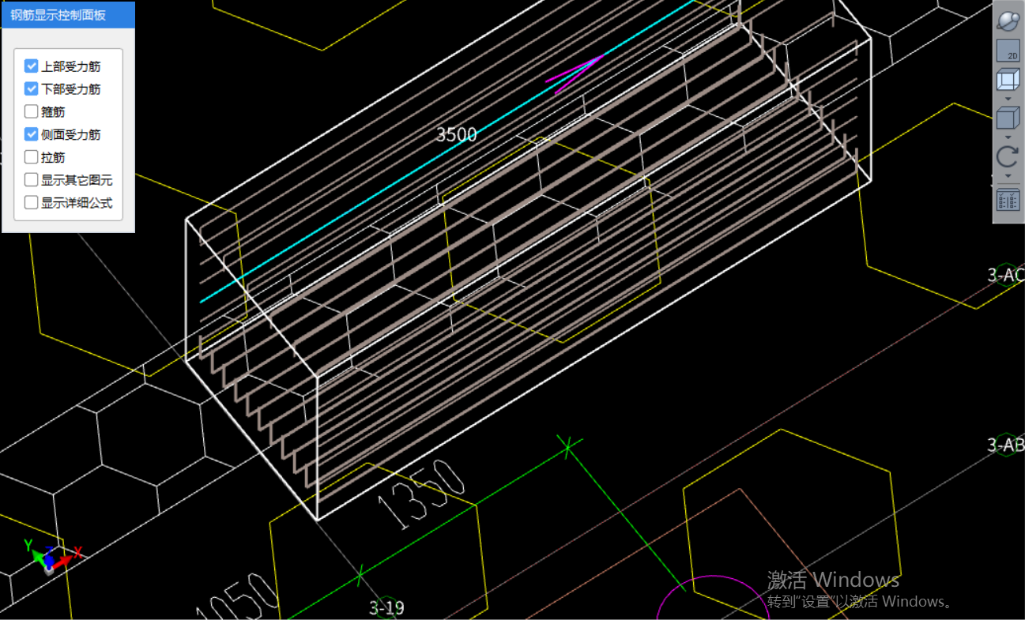Open the display settings checklist icon
This screenshot has width=1025, height=620.
tap(1008, 200)
